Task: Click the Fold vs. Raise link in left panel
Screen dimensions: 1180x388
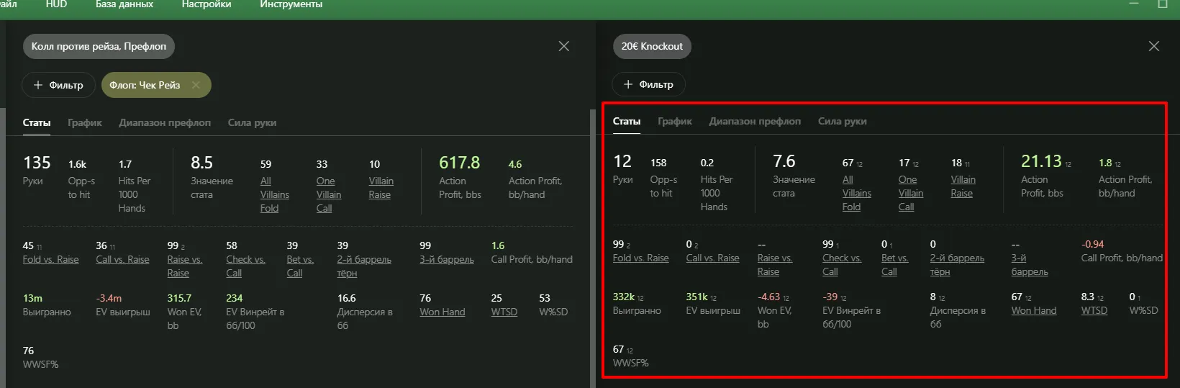Action: point(50,259)
